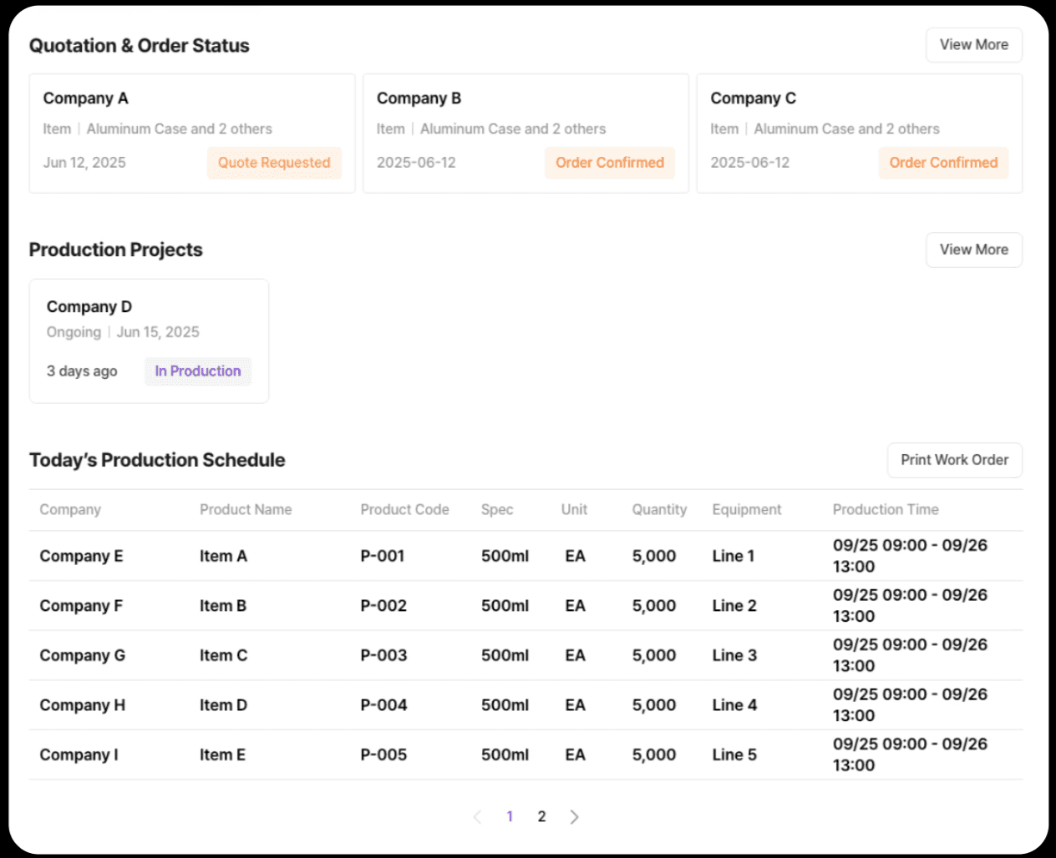1056x858 pixels.
Task: Click Item A product name cell
Action: pos(223,556)
